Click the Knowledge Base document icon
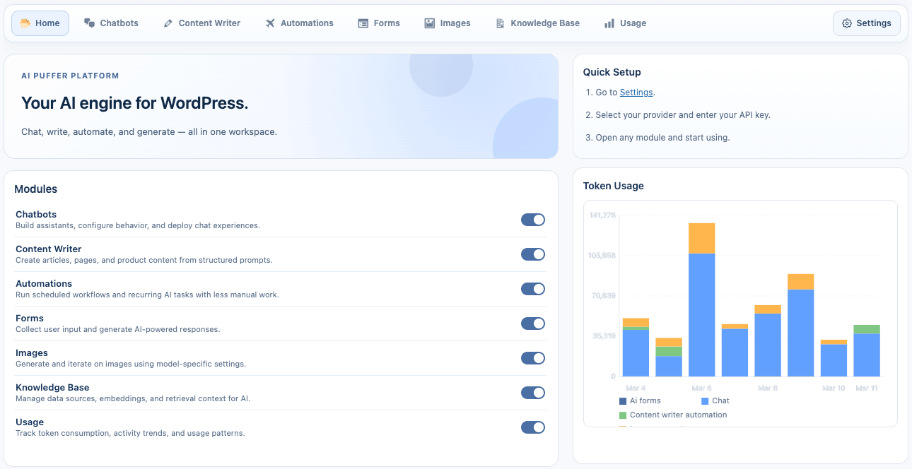This screenshot has width=912, height=469. 501,23
